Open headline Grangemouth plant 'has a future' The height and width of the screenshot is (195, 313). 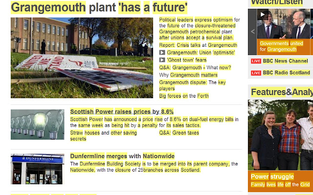99,7
